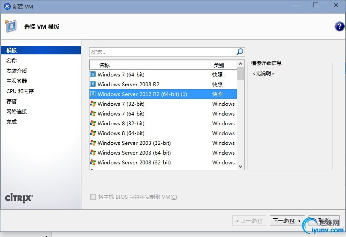Select the Windows 7 (64-bit) name in the Windows category
Image resolution: width=346 pixels, height=237 pixels.
(121, 114)
